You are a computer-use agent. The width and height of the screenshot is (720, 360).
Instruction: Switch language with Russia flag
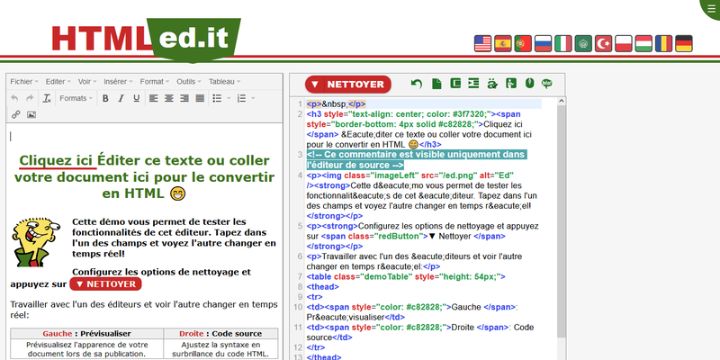(544, 43)
